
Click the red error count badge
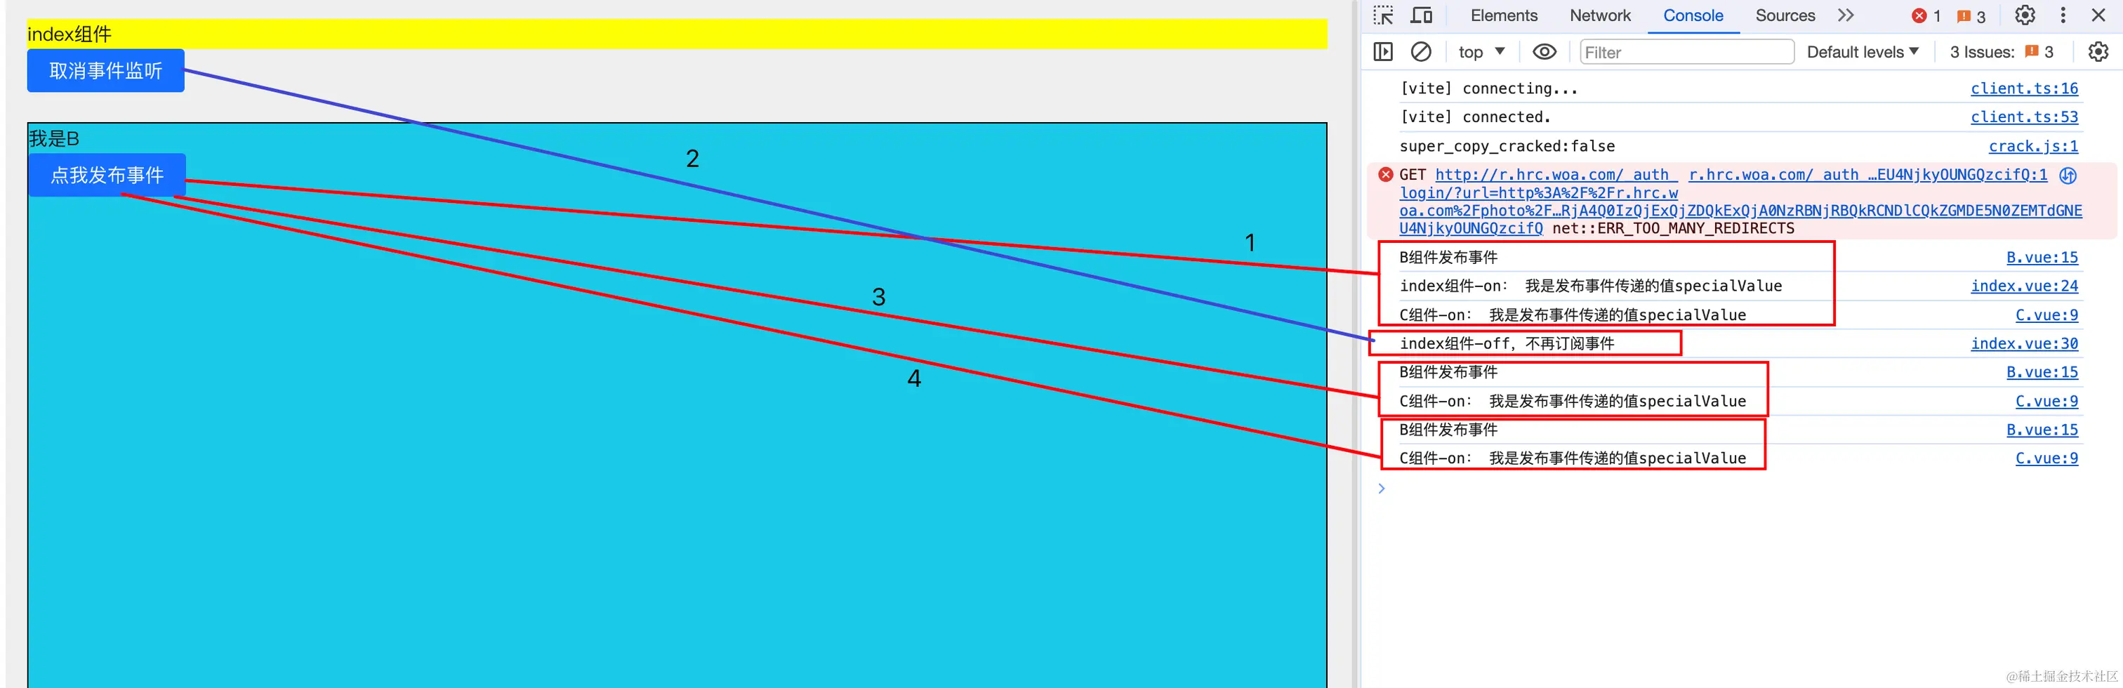[1926, 15]
